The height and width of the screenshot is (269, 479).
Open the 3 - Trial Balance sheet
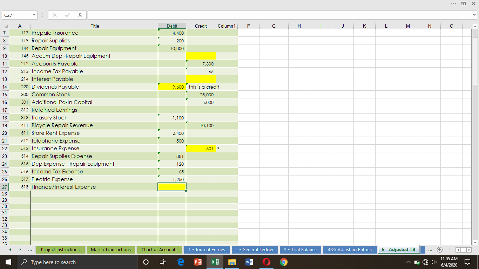click(x=300, y=250)
